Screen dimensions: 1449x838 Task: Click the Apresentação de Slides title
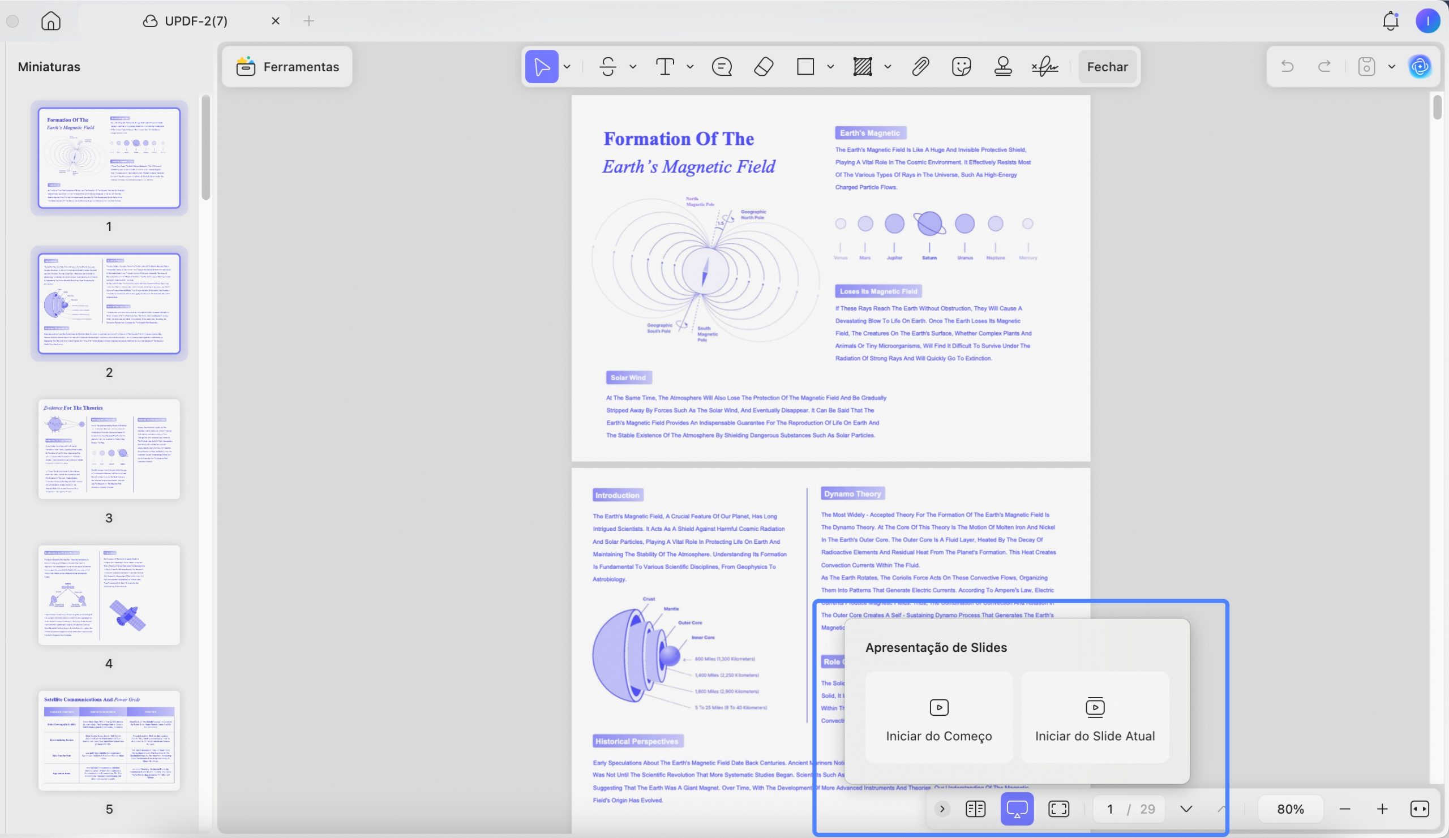936,647
